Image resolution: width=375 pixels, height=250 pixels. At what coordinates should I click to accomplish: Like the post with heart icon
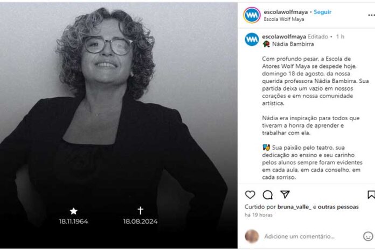click(x=250, y=195)
